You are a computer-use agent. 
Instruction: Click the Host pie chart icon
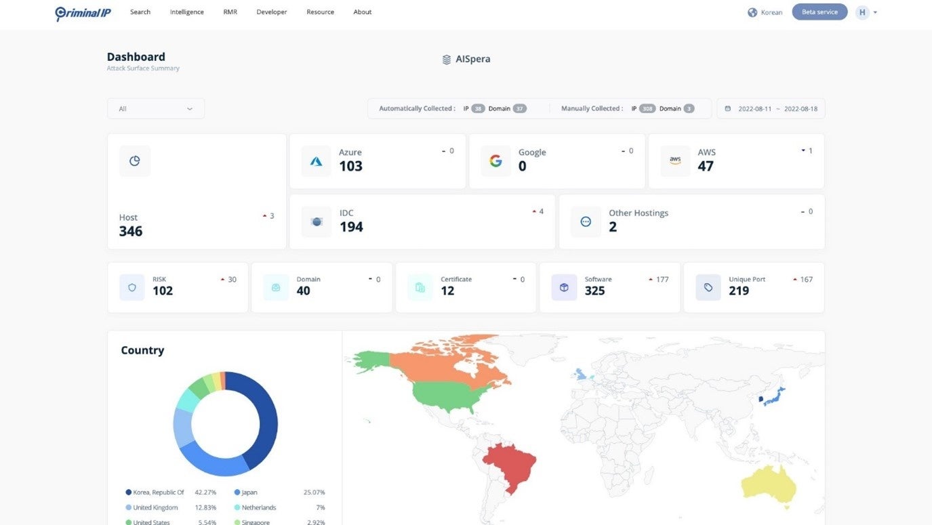coord(135,161)
